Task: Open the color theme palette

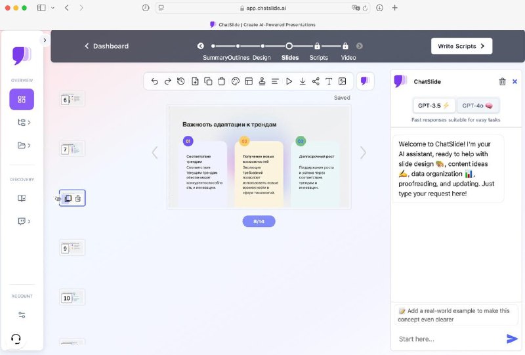Action: click(x=236, y=81)
